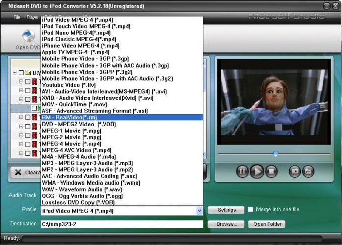Open the Settings button
Image resolution: width=342 pixels, height=245 pixels.
226,210
